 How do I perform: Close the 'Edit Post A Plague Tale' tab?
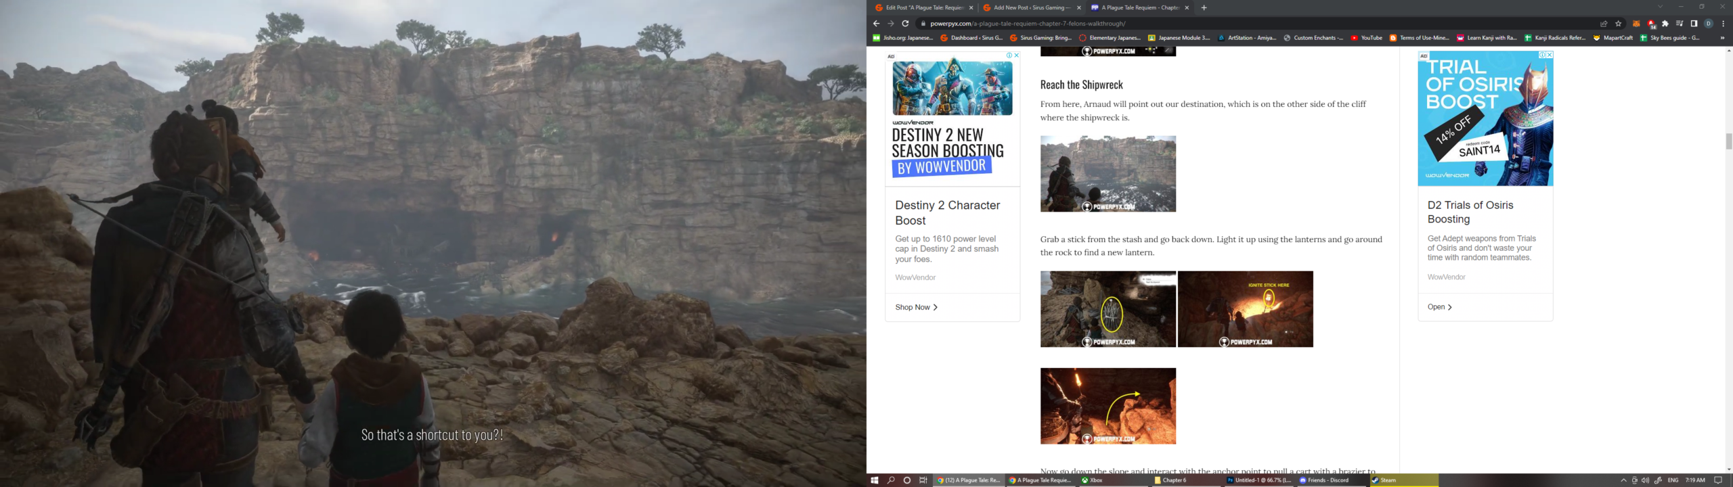pyautogui.click(x=971, y=7)
